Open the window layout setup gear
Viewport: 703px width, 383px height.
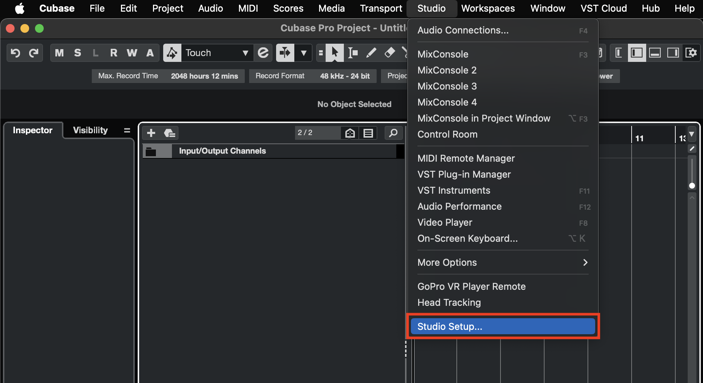coord(691,53)
